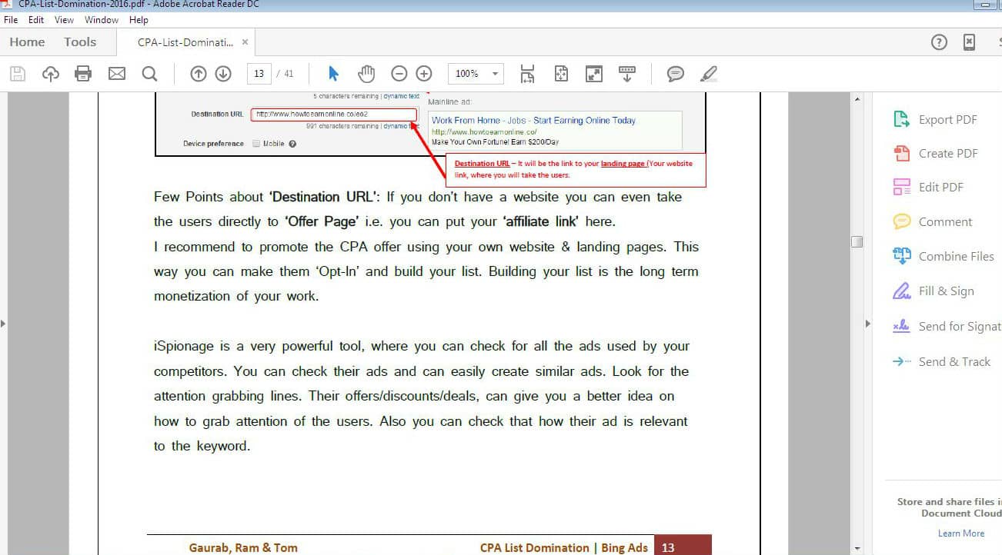Click the scrollbar up arrow

[857, 100]
